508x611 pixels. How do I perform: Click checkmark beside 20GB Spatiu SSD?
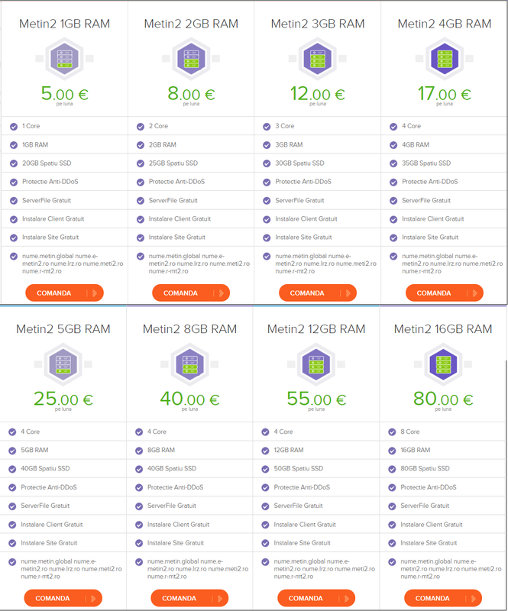pos(14,163)
